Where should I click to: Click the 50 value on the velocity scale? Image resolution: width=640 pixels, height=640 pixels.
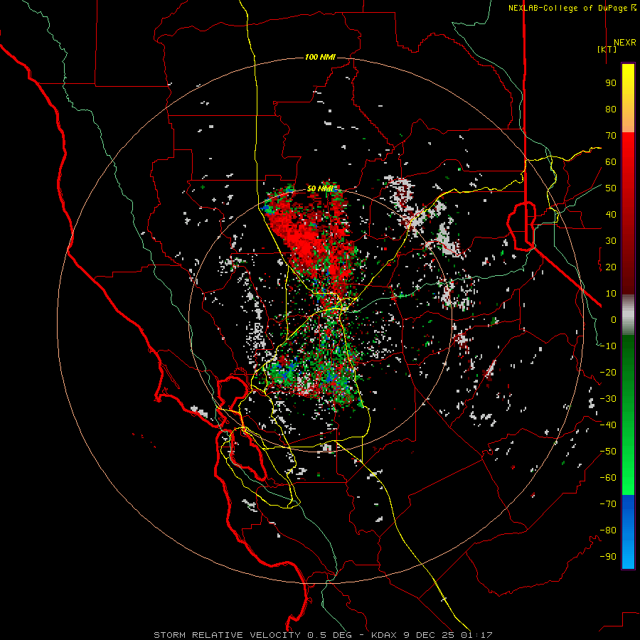tap(611, 188)
